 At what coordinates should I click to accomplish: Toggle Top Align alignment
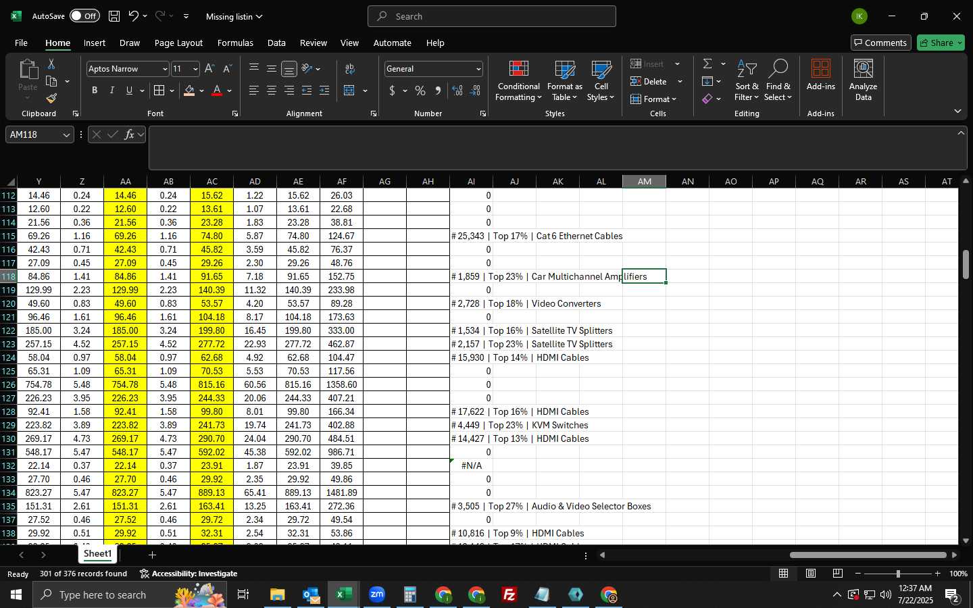pyautogui.click(x=254, y=68)
